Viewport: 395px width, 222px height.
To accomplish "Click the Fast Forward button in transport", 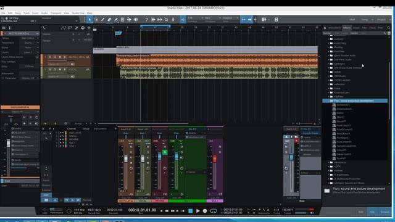I will (173, 211).
